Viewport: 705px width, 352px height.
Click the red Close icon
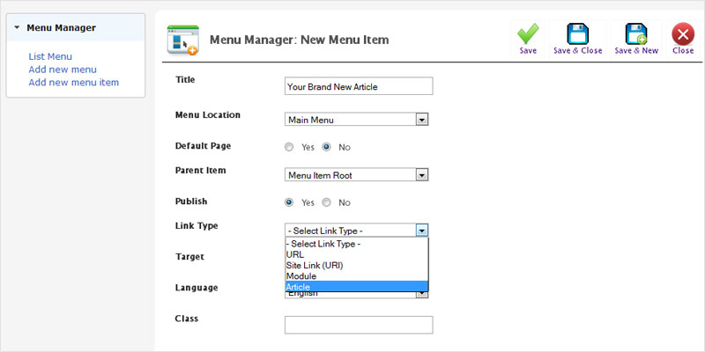(x=683, y=34)
